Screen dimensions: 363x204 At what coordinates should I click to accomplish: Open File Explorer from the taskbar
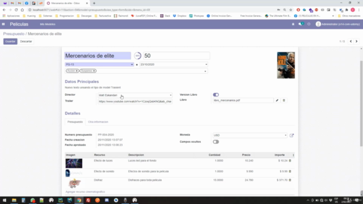[14, 200]
